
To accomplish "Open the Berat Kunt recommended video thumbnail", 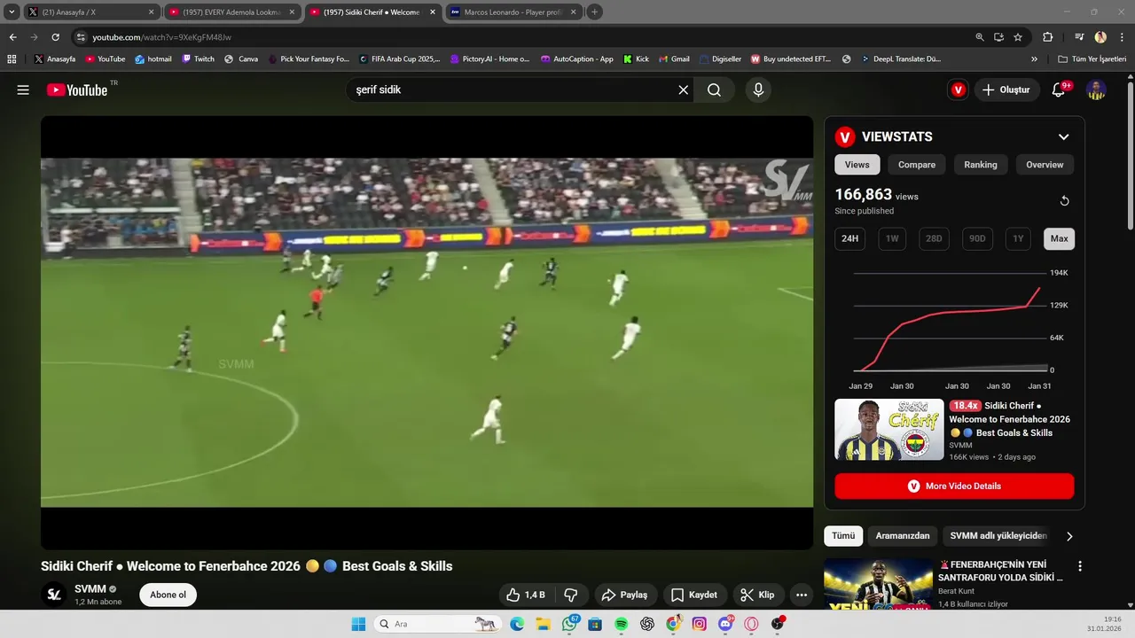I will (x=878, y=584).
